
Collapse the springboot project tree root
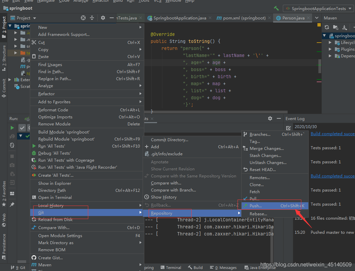click(10, 26)
